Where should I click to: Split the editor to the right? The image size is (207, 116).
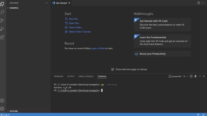tap(199, 3)
